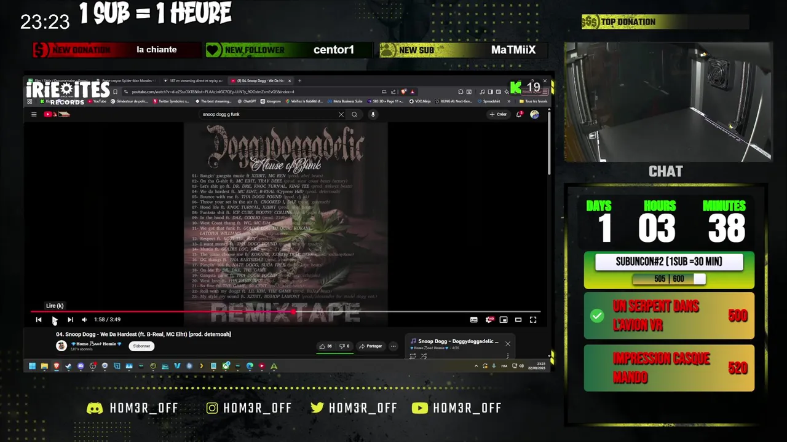This screenshot has width=787, height=442.
Task: Open the Spreadshirt bookmark
Action: [488, 101]
